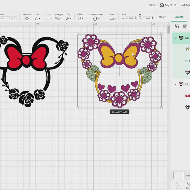Click the Combine icon at panel bottom
This screenshot has width=190, height=190.
[189, 183]
